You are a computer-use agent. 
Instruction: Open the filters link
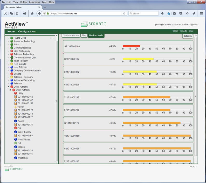click(175, 31)
